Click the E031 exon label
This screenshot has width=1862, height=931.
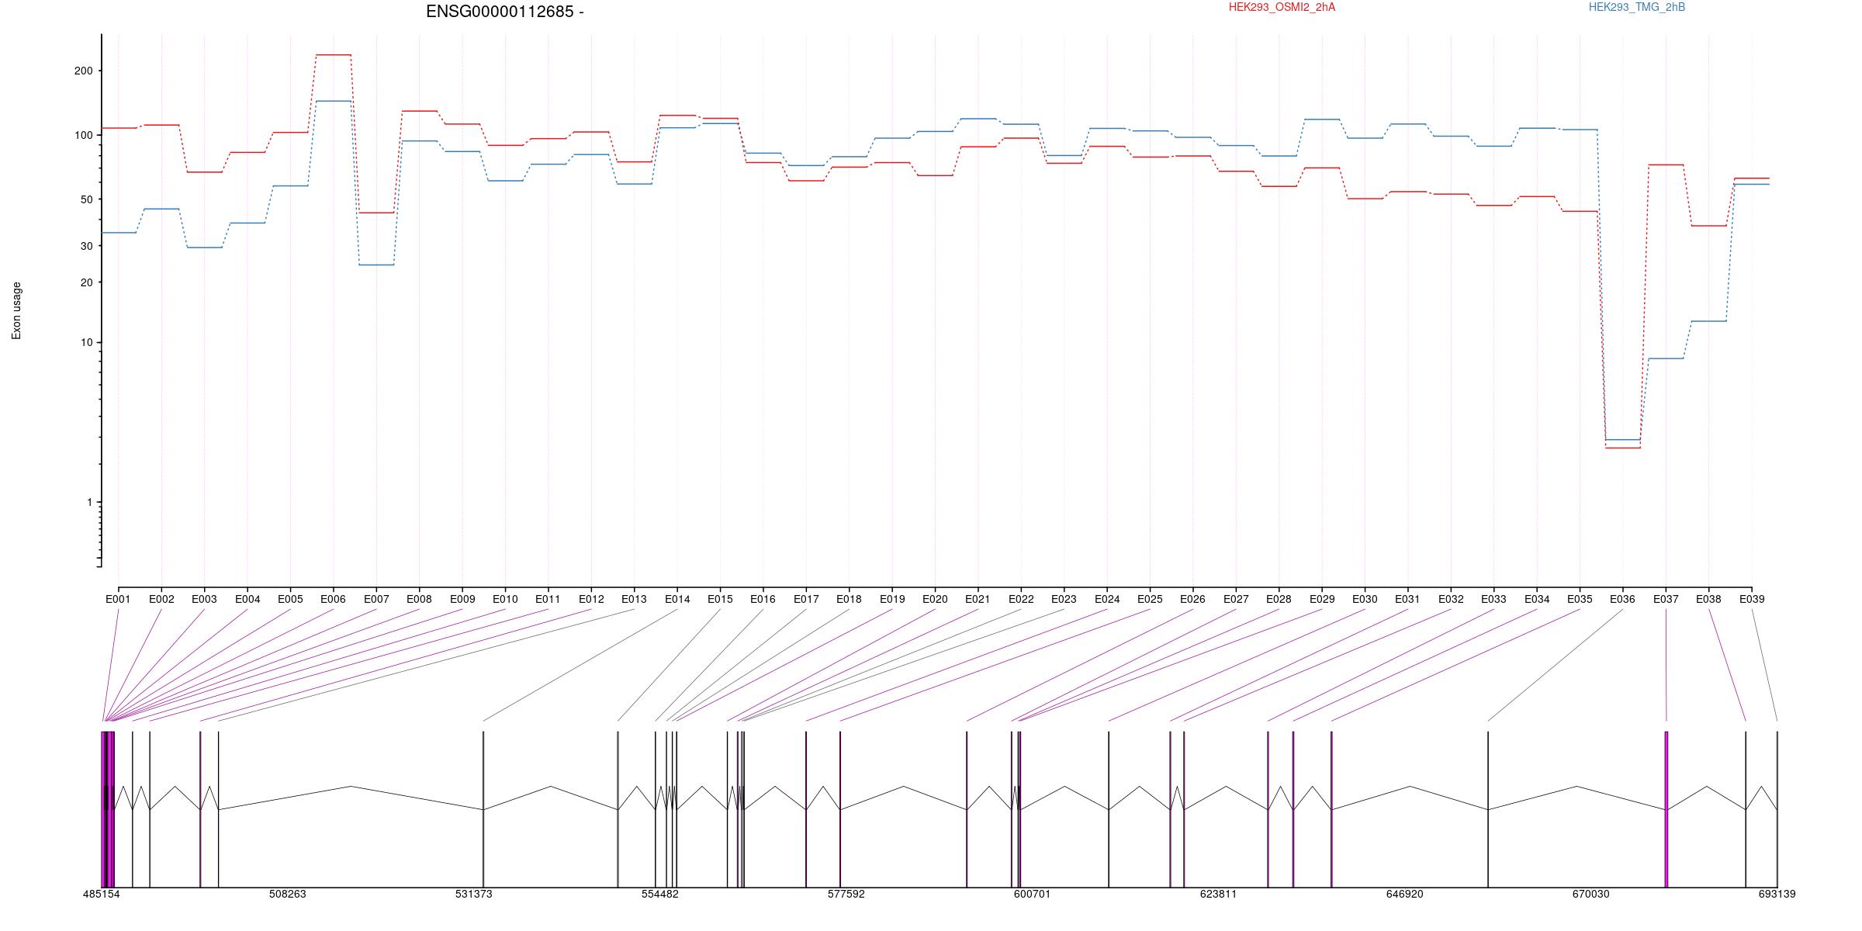[x=1407, y=599]
